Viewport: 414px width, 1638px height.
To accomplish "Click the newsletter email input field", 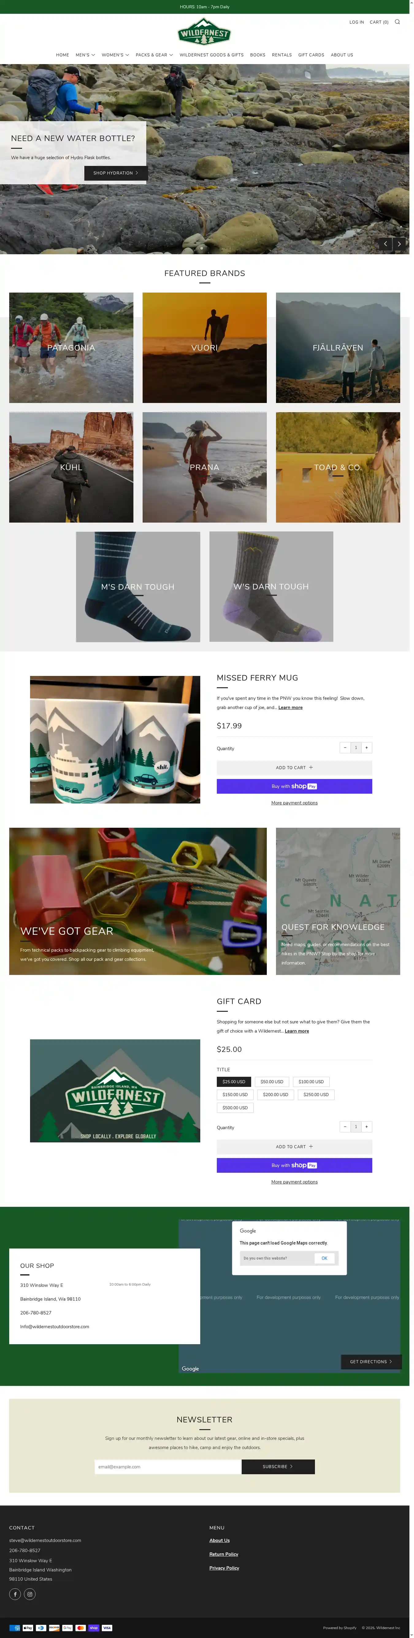I will point(168,1466).
